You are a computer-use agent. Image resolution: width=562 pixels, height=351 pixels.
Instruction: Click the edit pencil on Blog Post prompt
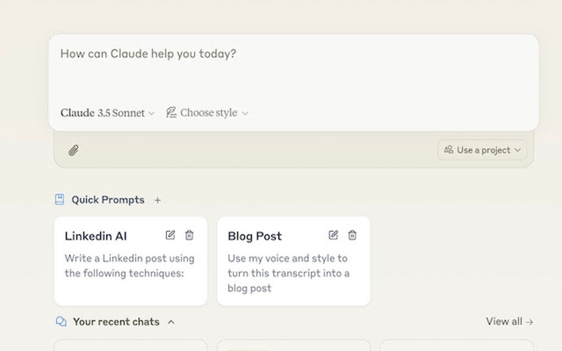333,235
